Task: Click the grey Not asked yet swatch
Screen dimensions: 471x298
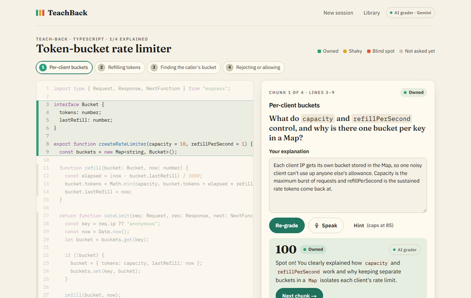Action: click(x=401, y=51)
